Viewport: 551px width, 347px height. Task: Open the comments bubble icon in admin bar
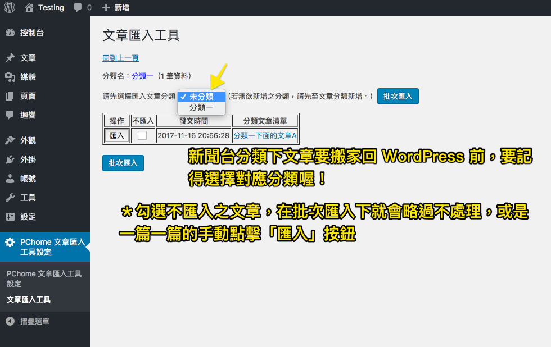[78, 8]
